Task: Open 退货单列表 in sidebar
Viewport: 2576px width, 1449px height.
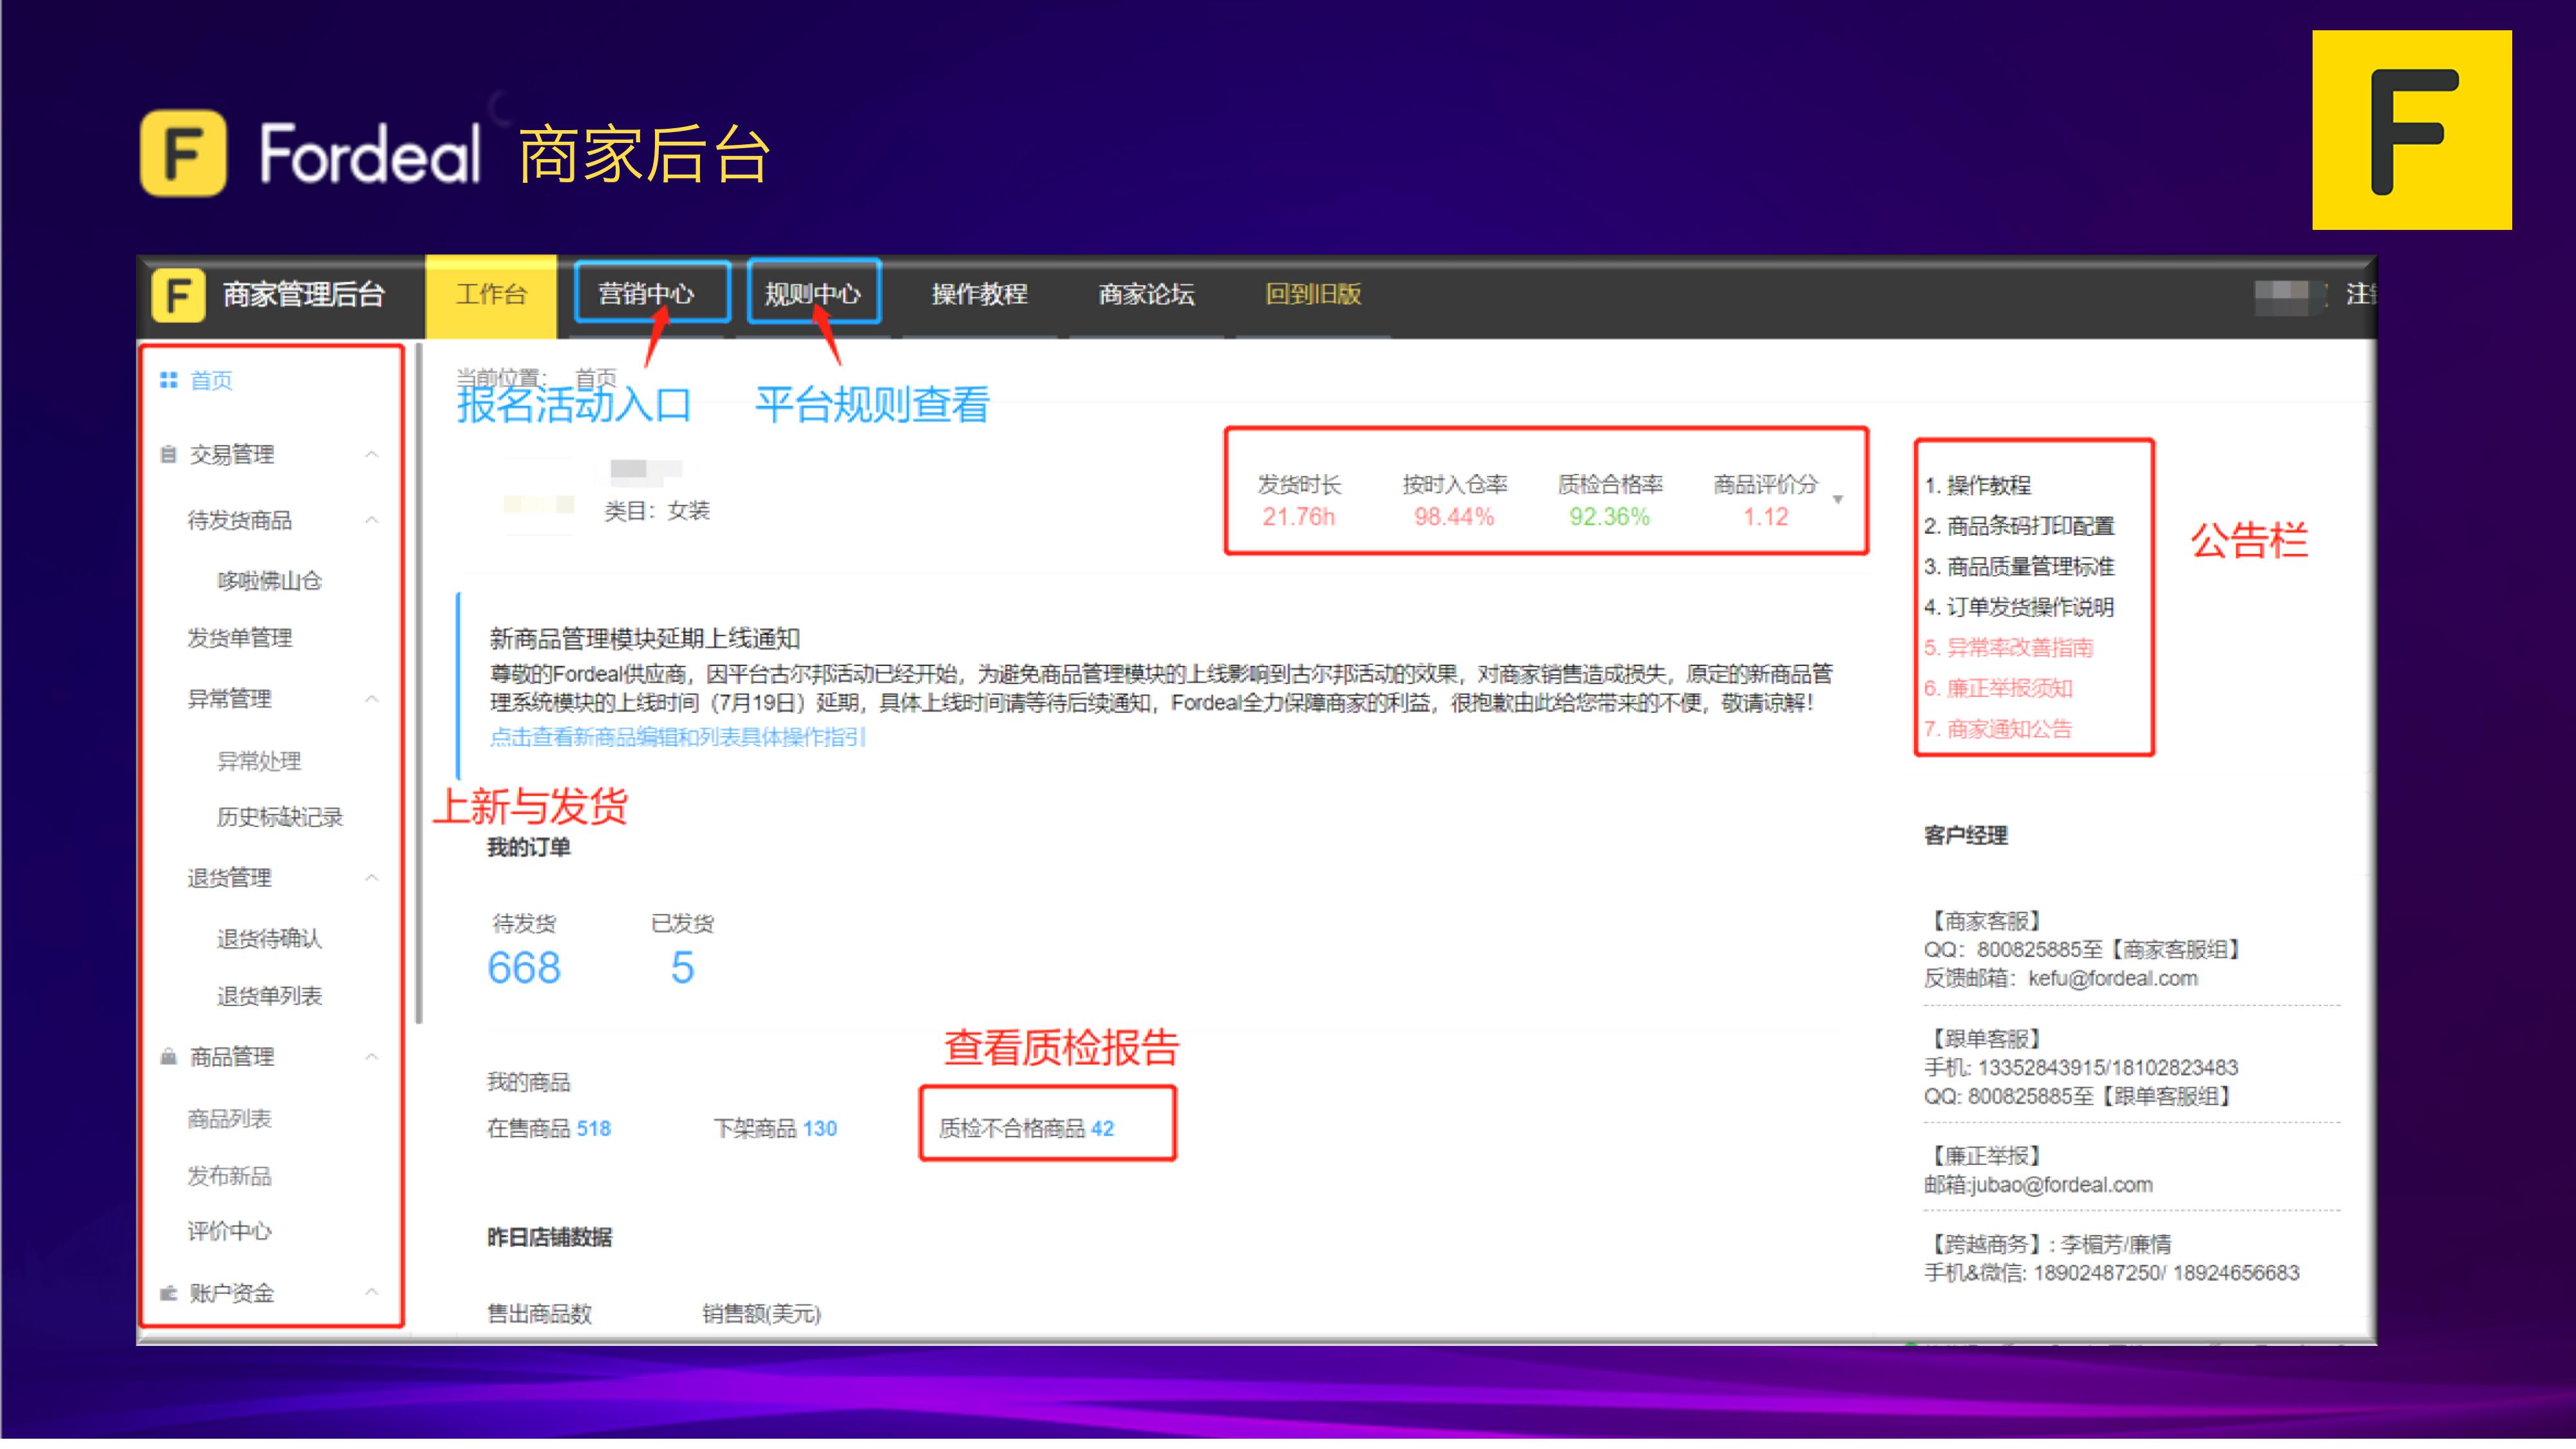Action: [269, 996]
